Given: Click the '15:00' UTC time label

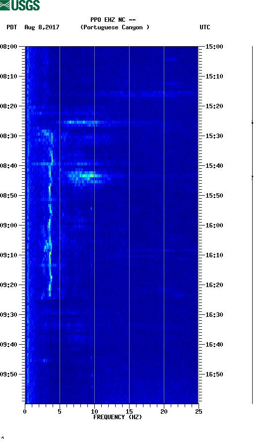Looking at the screenshot, I should coord(214,46).
